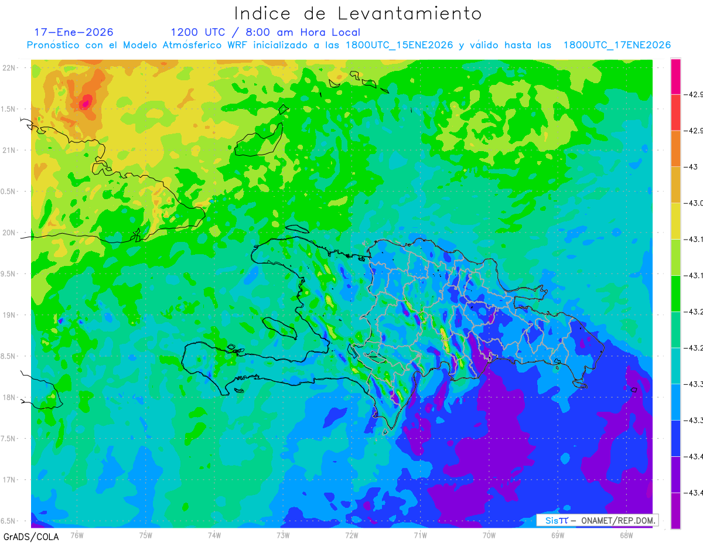Click the '20N' latitude label
This screenshot has width=703, height=543.
[x=9, y=233]
